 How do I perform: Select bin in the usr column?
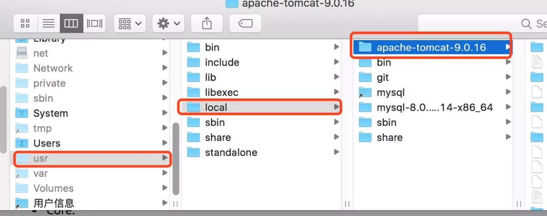pyautogui.click(x=262, y=47)
